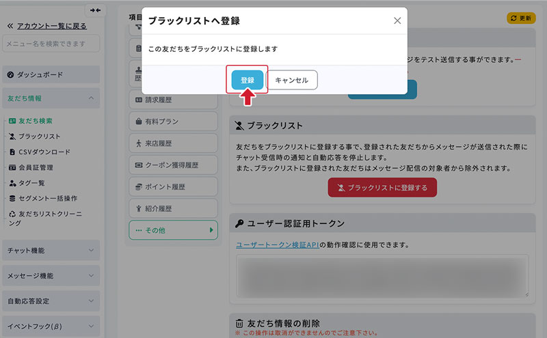This screenshot has height=338, width=547.
Task: Focus the menu name search field
Action: (51, 44)
